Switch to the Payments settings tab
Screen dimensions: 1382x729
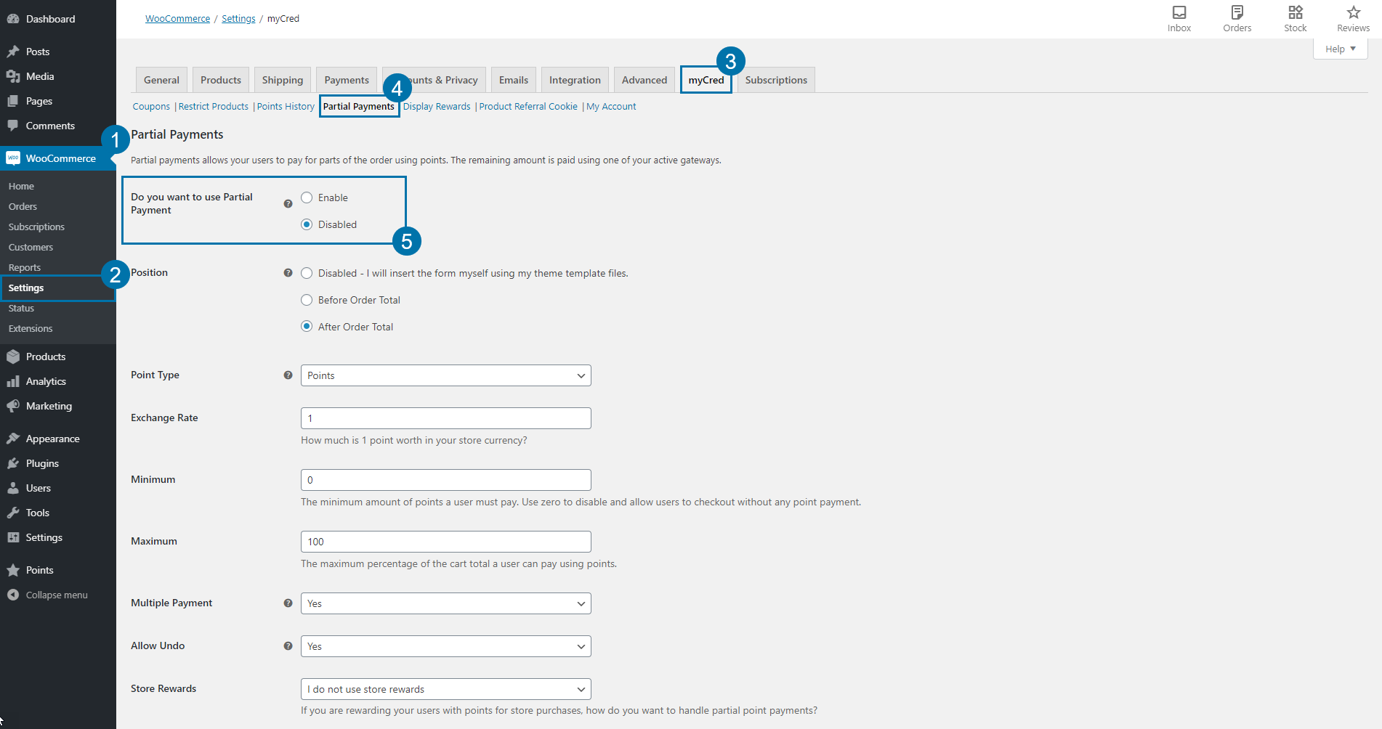[347, 80]
